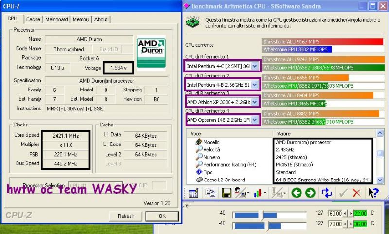Open the Intel Pentium 4-C reference dropdown

point(255,66)
